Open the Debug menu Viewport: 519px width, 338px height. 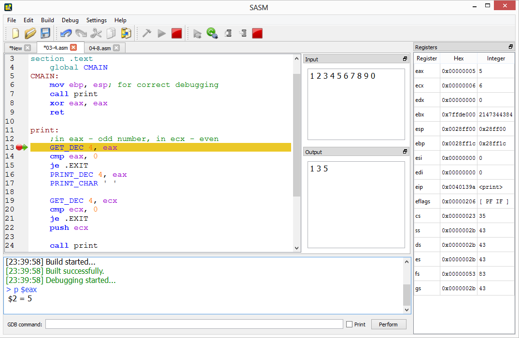(70, 20)
